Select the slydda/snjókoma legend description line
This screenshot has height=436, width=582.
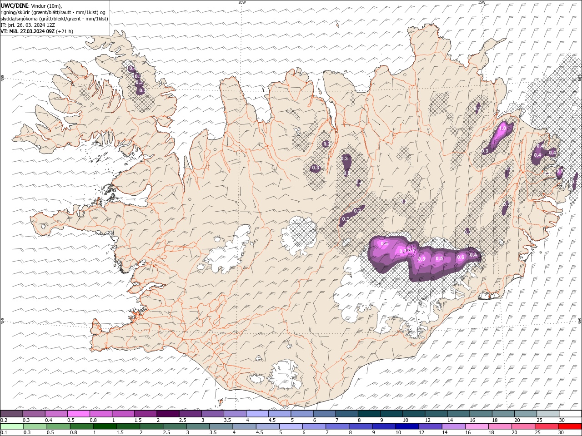coord(54,19)
